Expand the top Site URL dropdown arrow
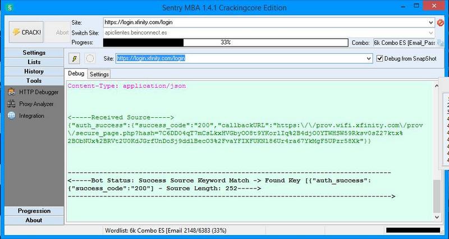449x239 pixels. pos(431,22)
